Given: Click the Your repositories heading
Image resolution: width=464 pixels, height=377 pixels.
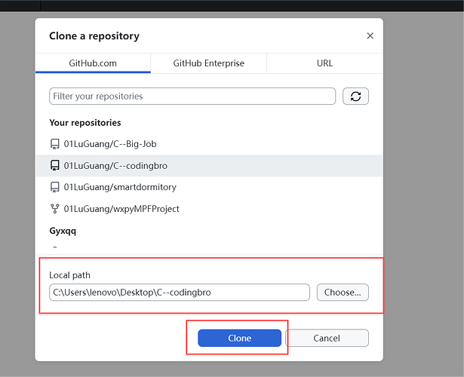Looking at the screenshot, I should [85, 123].
